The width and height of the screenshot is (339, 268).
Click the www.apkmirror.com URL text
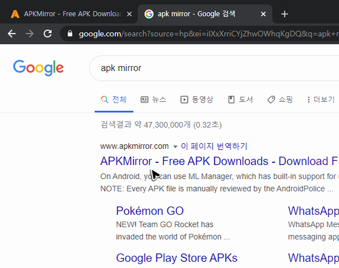(x=134, y=146)
